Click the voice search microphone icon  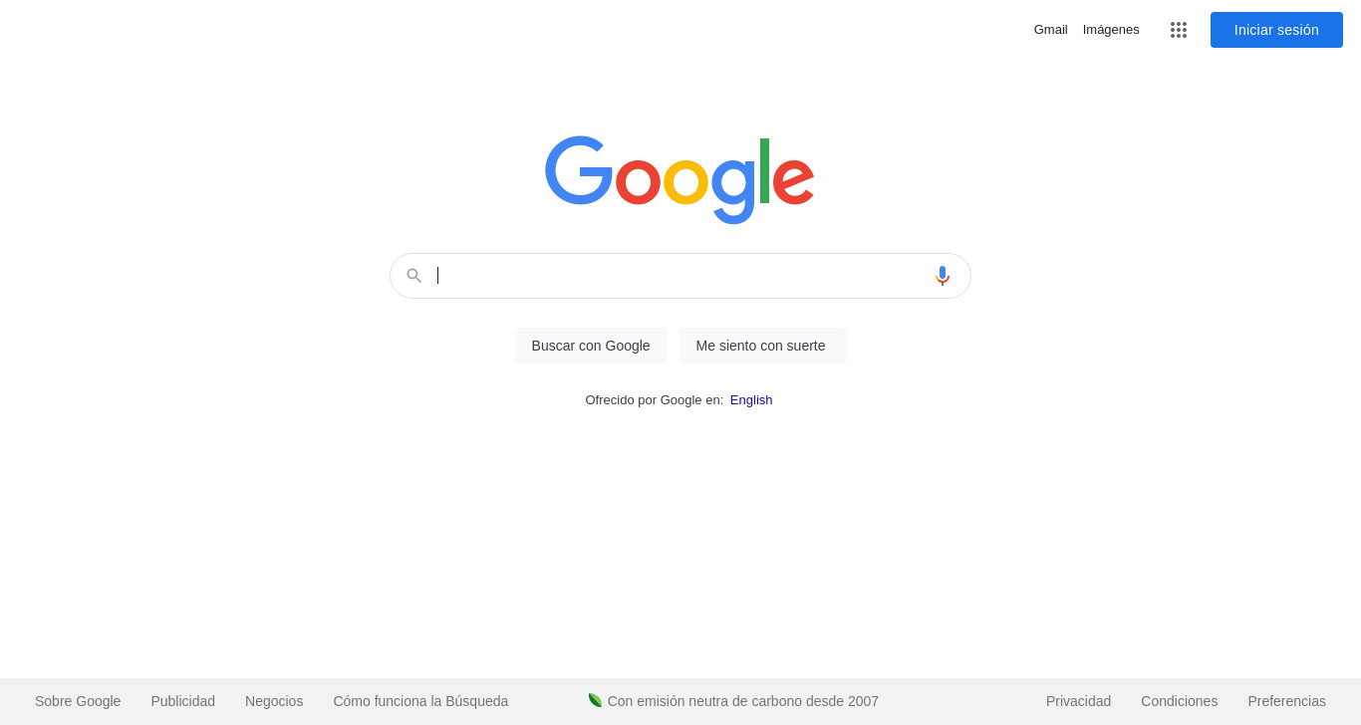click(x=943, y=276)
